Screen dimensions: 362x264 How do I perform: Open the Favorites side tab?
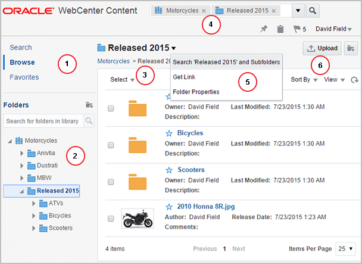click(x=24, y=77)
